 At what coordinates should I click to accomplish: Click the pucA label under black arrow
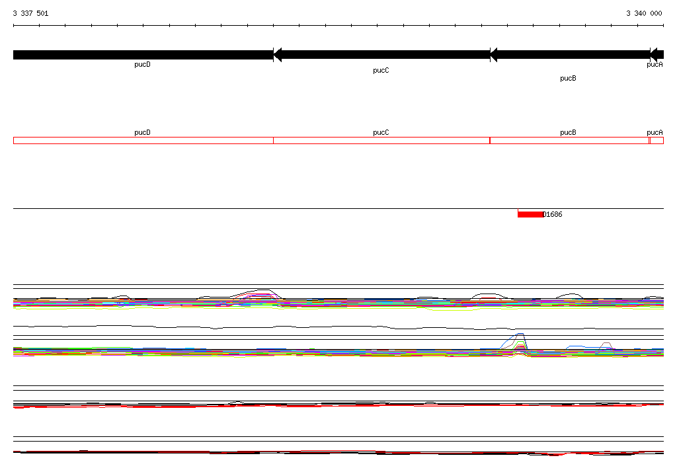click(x=655, y=64)
